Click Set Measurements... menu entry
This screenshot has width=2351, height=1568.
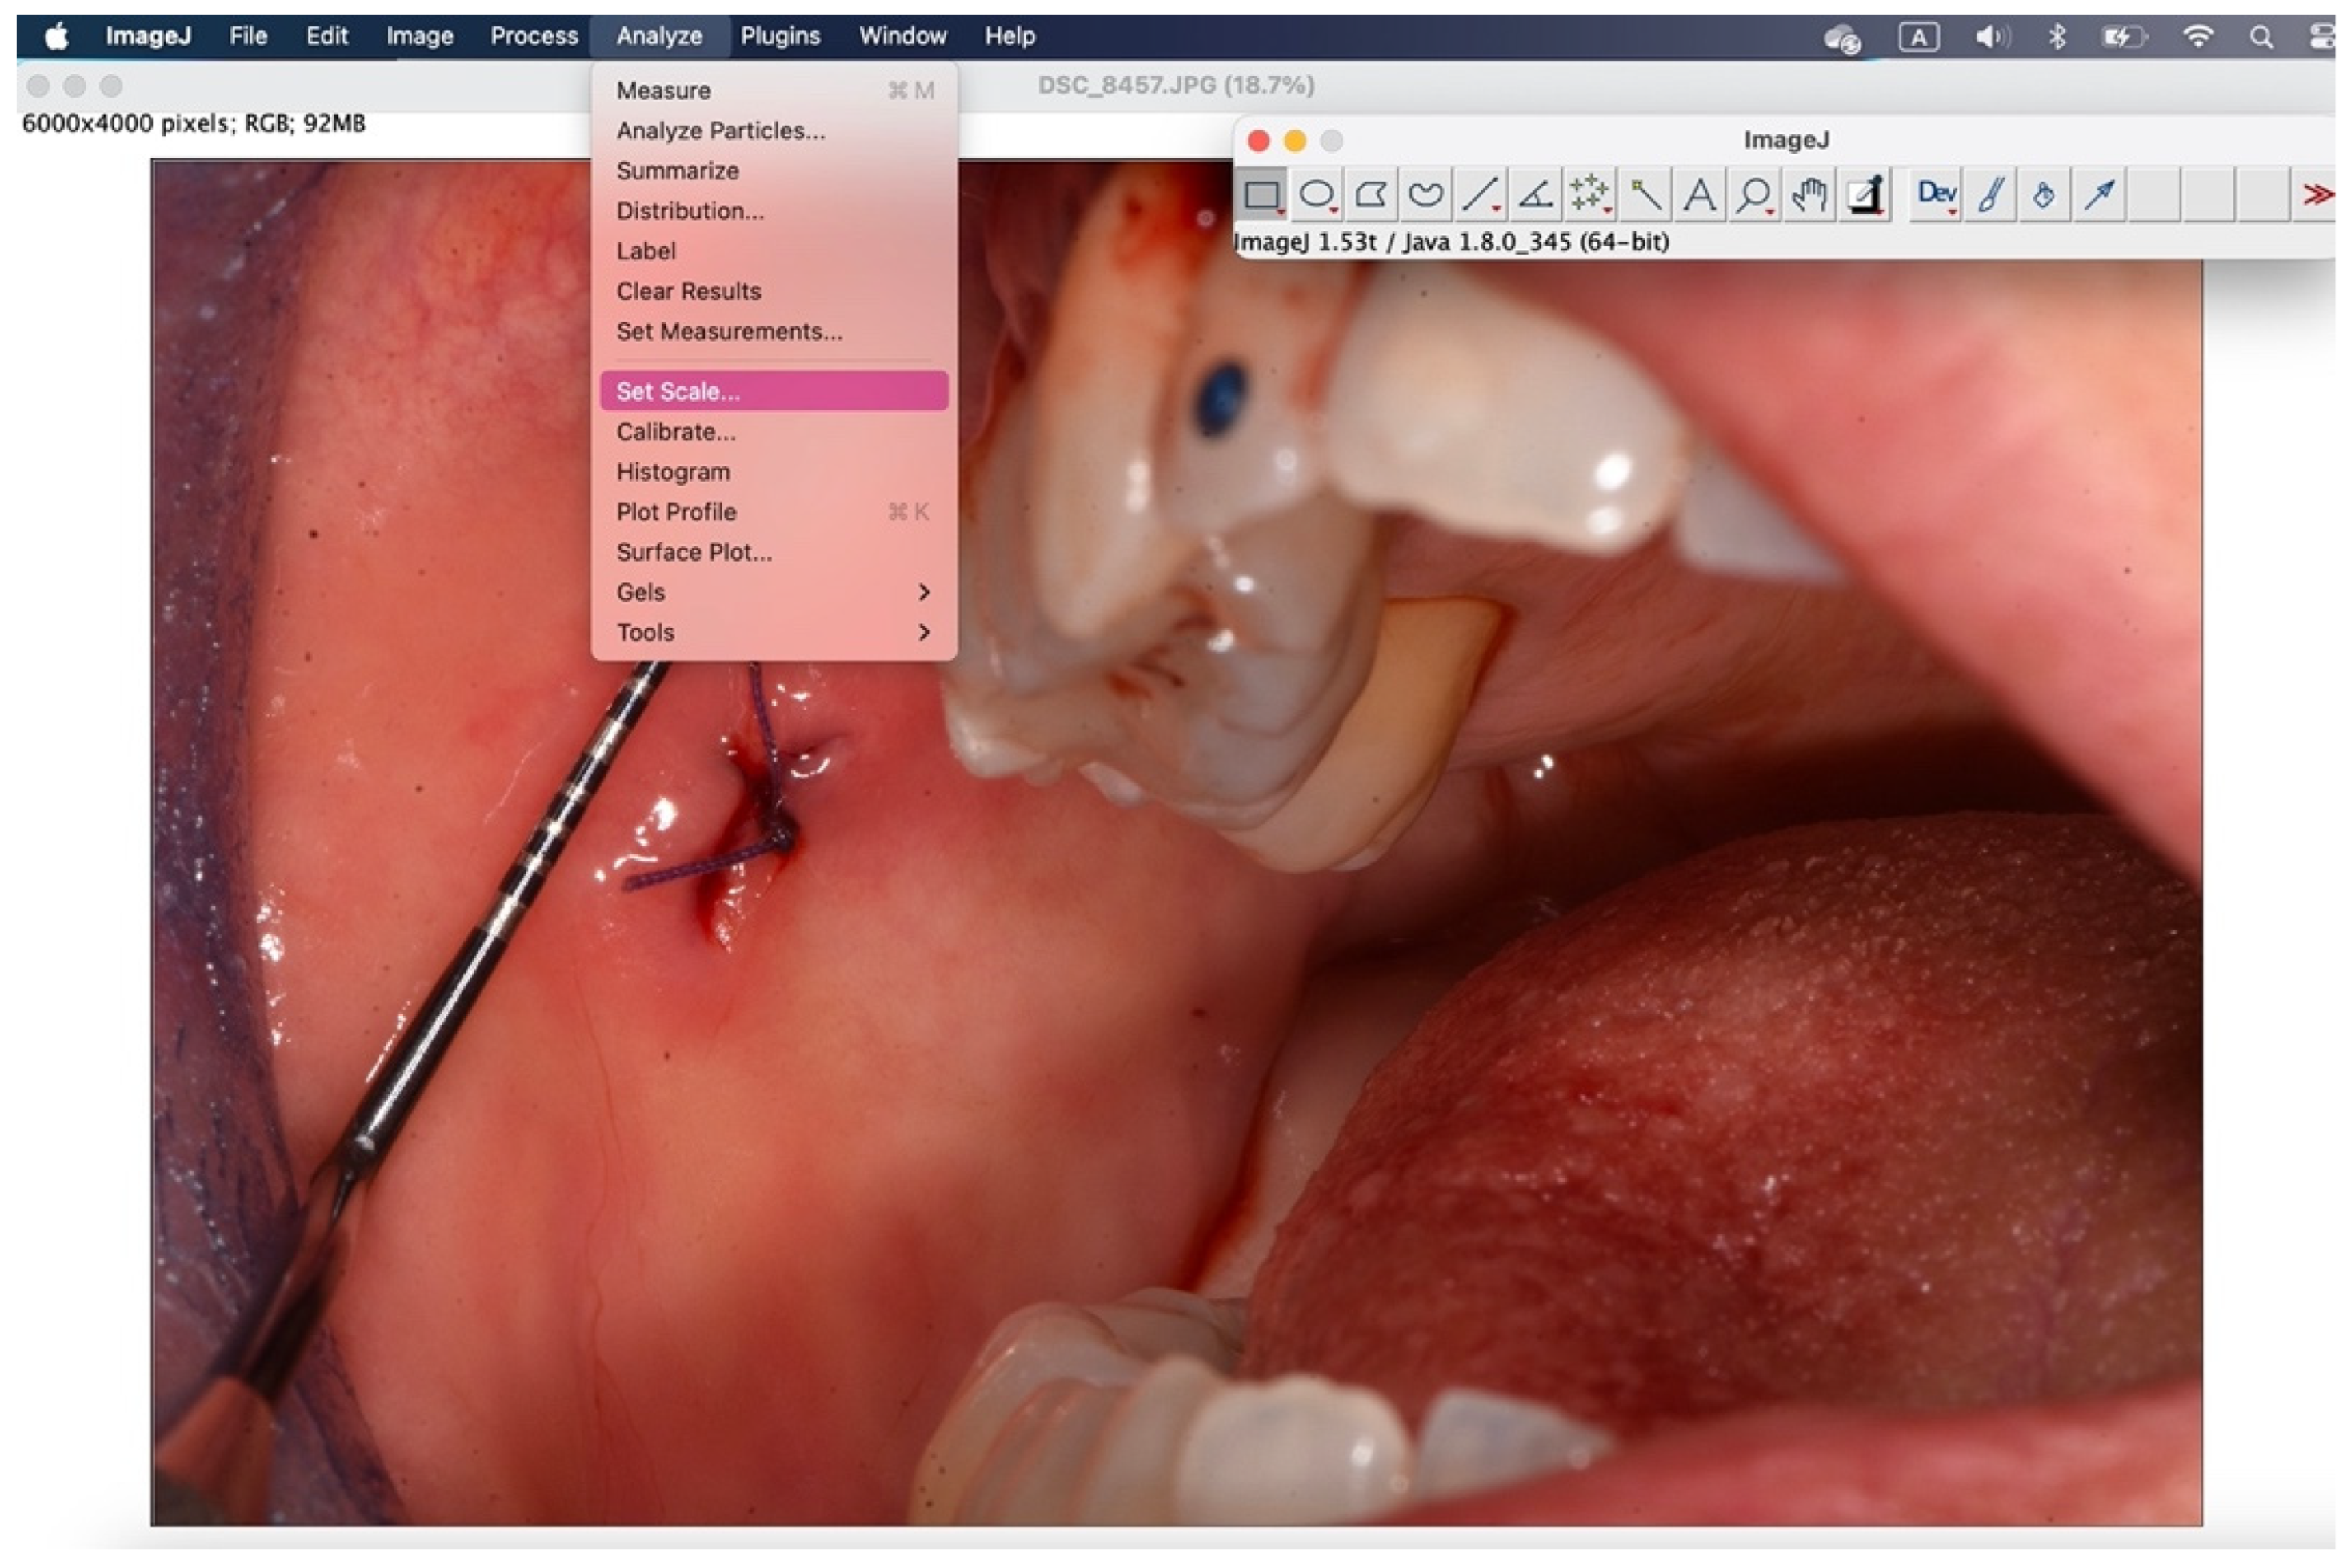click(729, 331)
